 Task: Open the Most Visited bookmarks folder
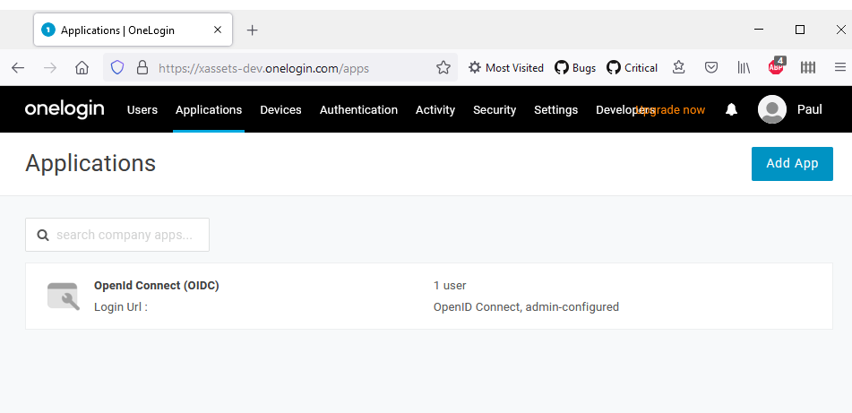point(506,68)
